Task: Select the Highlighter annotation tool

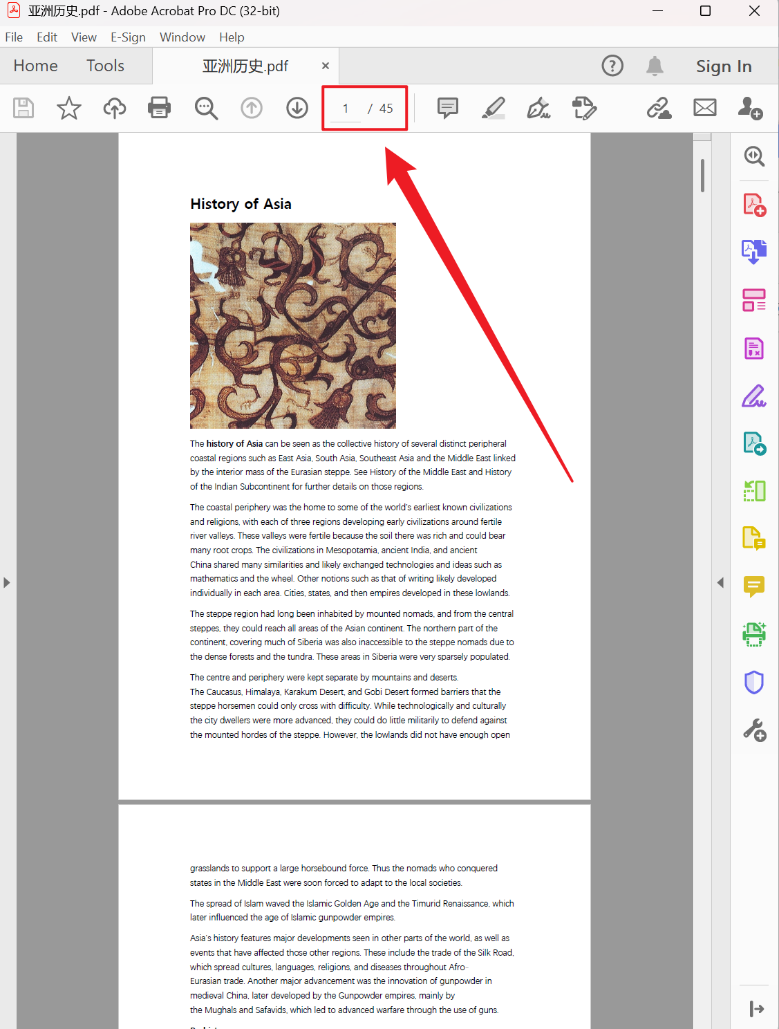Action: 494,108
